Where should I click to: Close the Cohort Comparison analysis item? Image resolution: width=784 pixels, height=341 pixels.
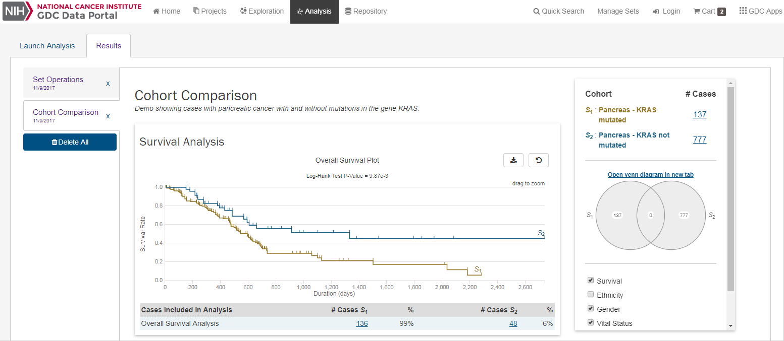[108, 116]
